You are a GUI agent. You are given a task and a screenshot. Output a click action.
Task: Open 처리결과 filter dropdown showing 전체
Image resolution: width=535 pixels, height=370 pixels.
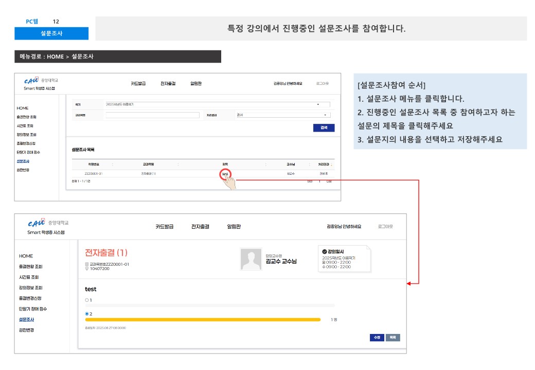283,115
